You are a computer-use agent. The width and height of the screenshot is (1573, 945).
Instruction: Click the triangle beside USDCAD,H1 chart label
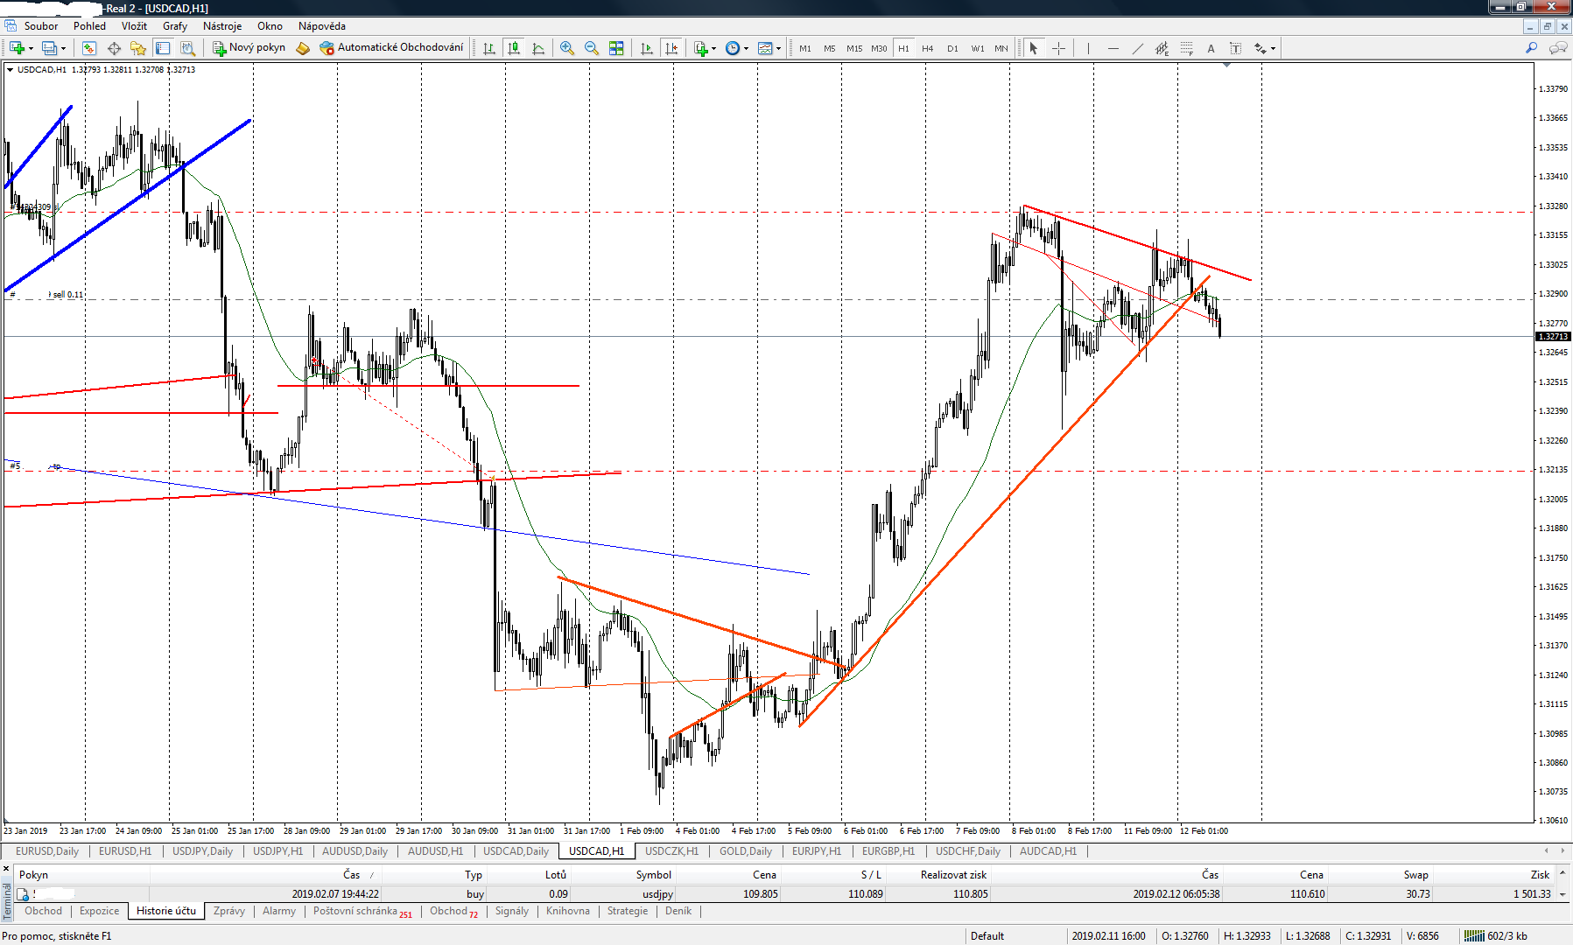10,70
